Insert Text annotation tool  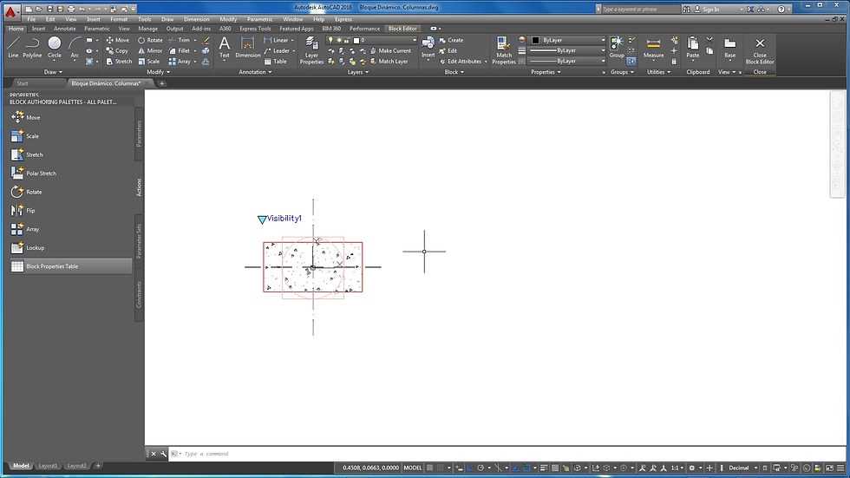coord(225,47)
